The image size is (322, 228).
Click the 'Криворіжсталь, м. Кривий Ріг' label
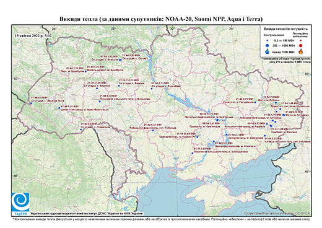(177, 137)
